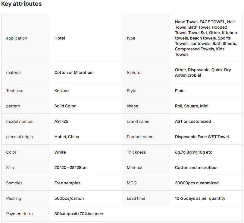
Task: Click the feature label cell
Action: (x=133, y=72)
